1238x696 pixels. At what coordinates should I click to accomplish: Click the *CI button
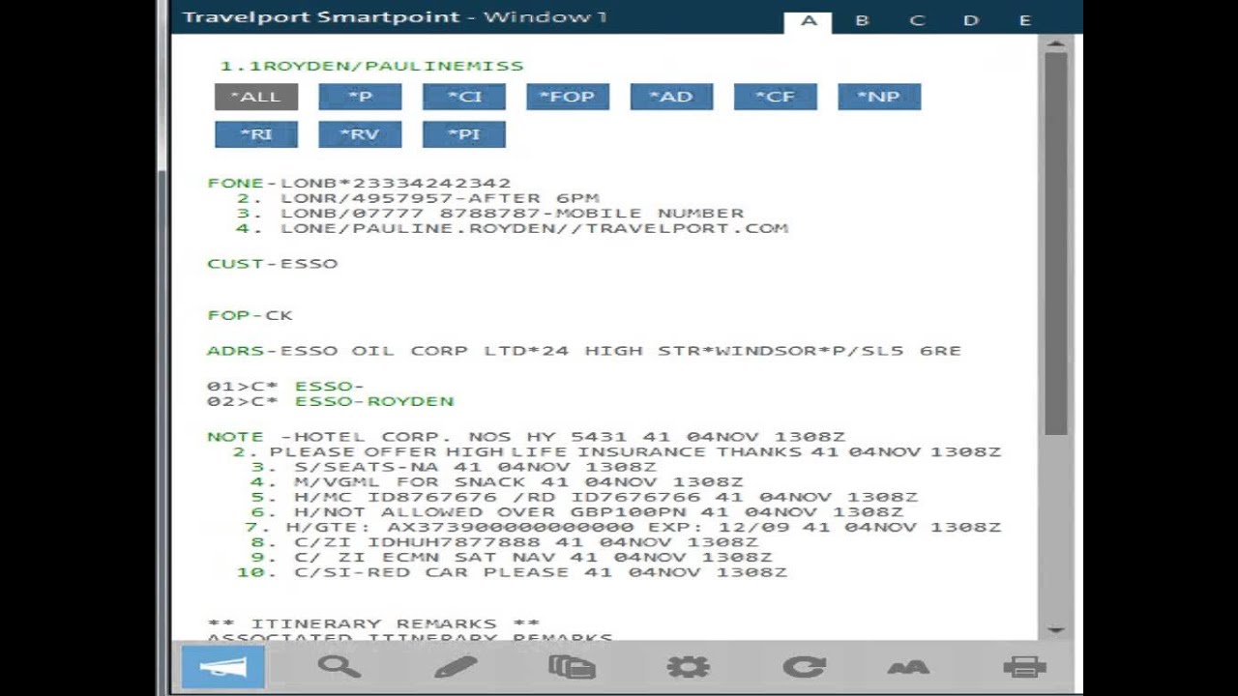[x=464, y=97]
